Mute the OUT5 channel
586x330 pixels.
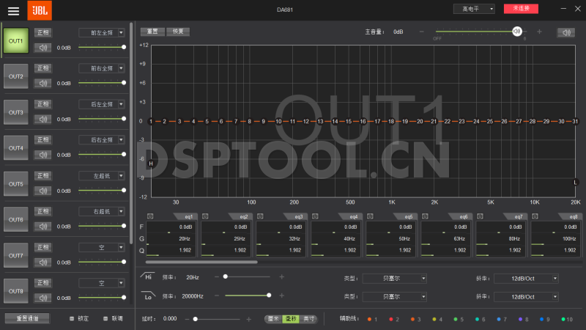(43, 191)
